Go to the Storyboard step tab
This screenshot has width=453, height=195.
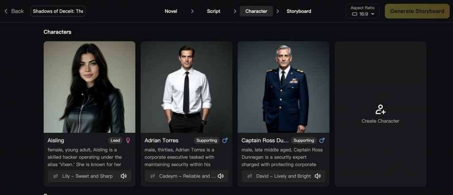(x=299, y=11)
